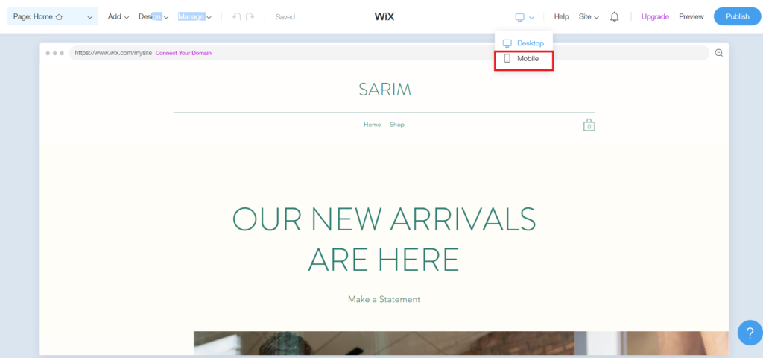
Task: Open the Manage dropdown menu
Action: click(194, 16)
